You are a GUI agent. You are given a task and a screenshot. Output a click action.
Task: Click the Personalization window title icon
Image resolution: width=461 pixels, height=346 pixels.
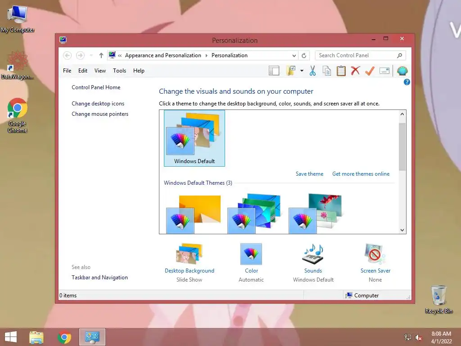pyautogui.click(x=63, y=40)
